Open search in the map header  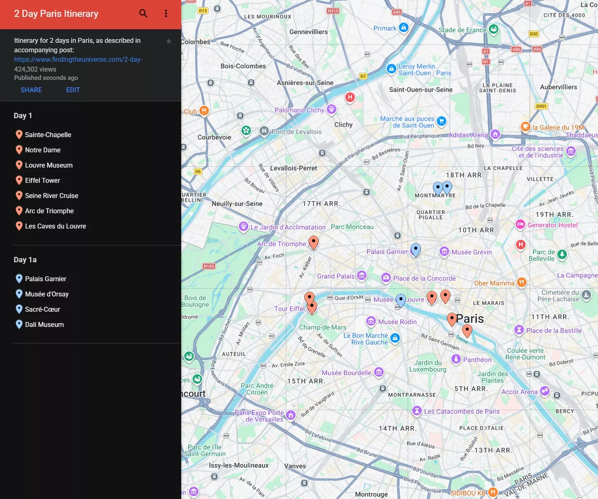coord(143,14)
